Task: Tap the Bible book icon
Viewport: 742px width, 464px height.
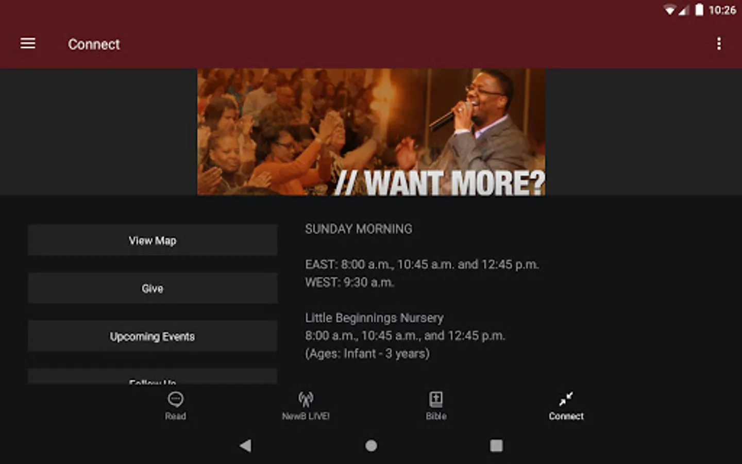Action: tap(436, 399)
